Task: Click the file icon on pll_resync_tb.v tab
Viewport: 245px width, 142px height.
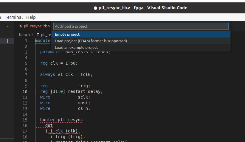Action: click(x=21, y=26)
